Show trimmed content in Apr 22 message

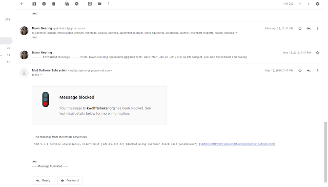tap(35, 37)
